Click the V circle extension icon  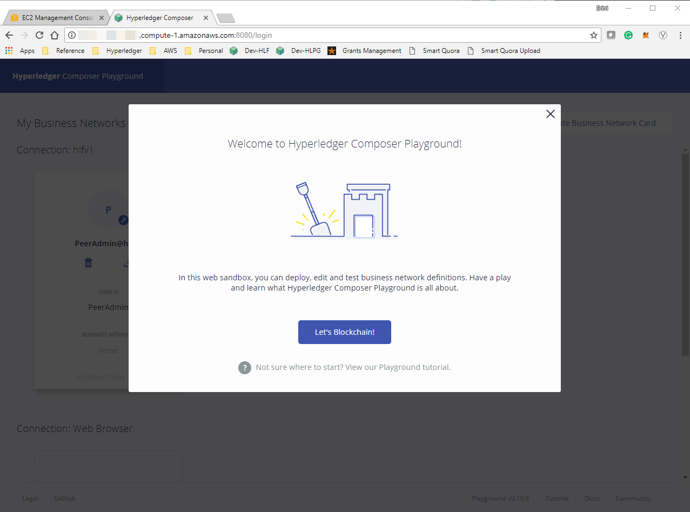click(x=663, y=35)
